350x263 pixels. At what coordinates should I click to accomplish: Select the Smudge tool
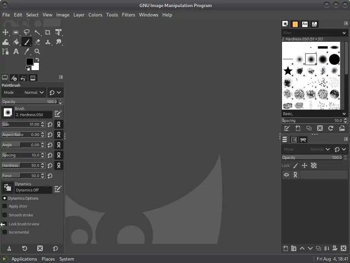point(58,42)
